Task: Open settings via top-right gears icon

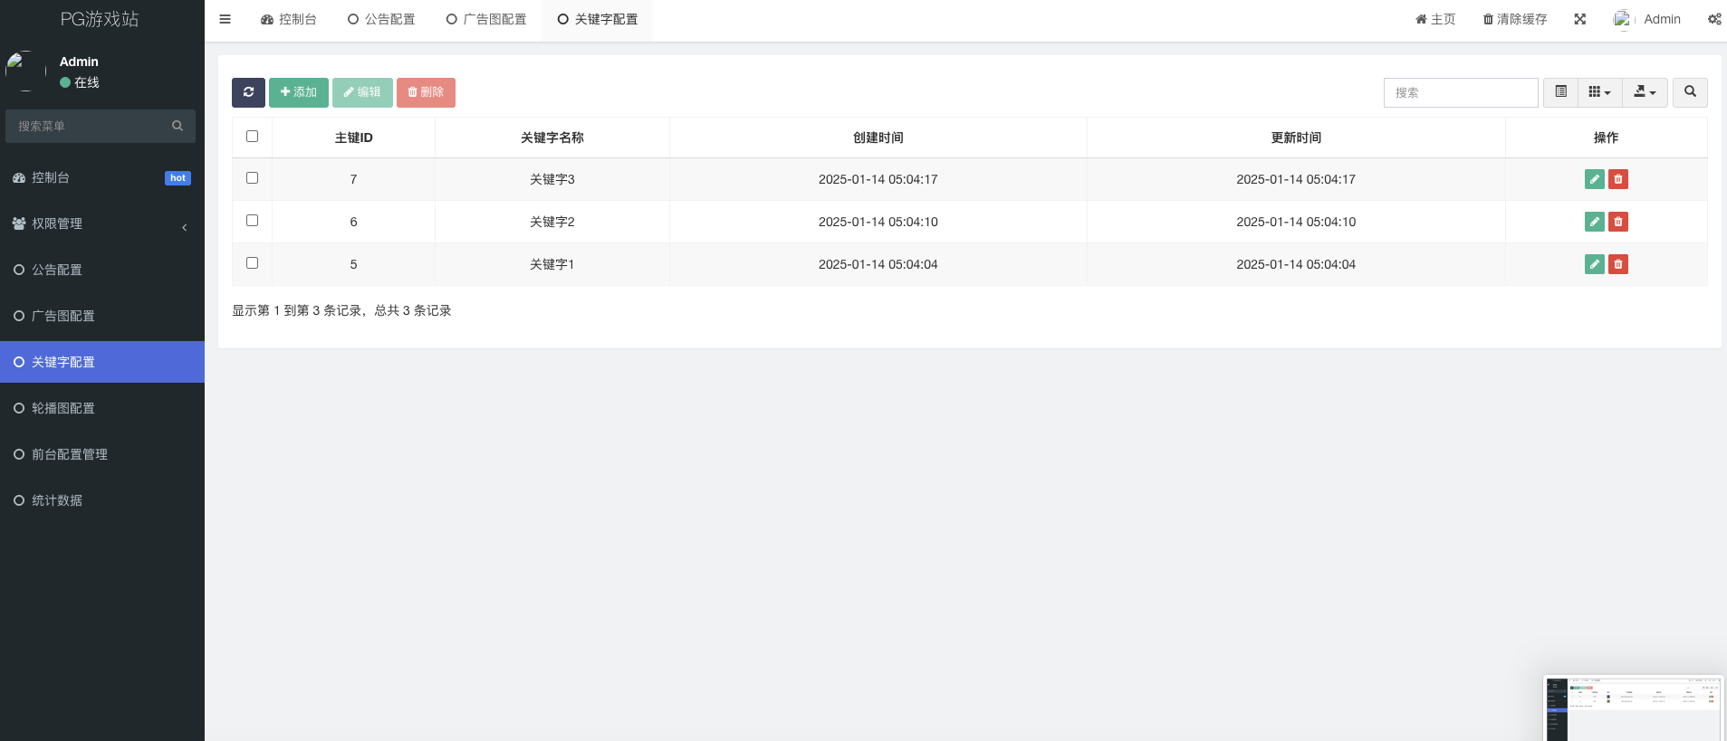Action: (x=1713, y=19)
